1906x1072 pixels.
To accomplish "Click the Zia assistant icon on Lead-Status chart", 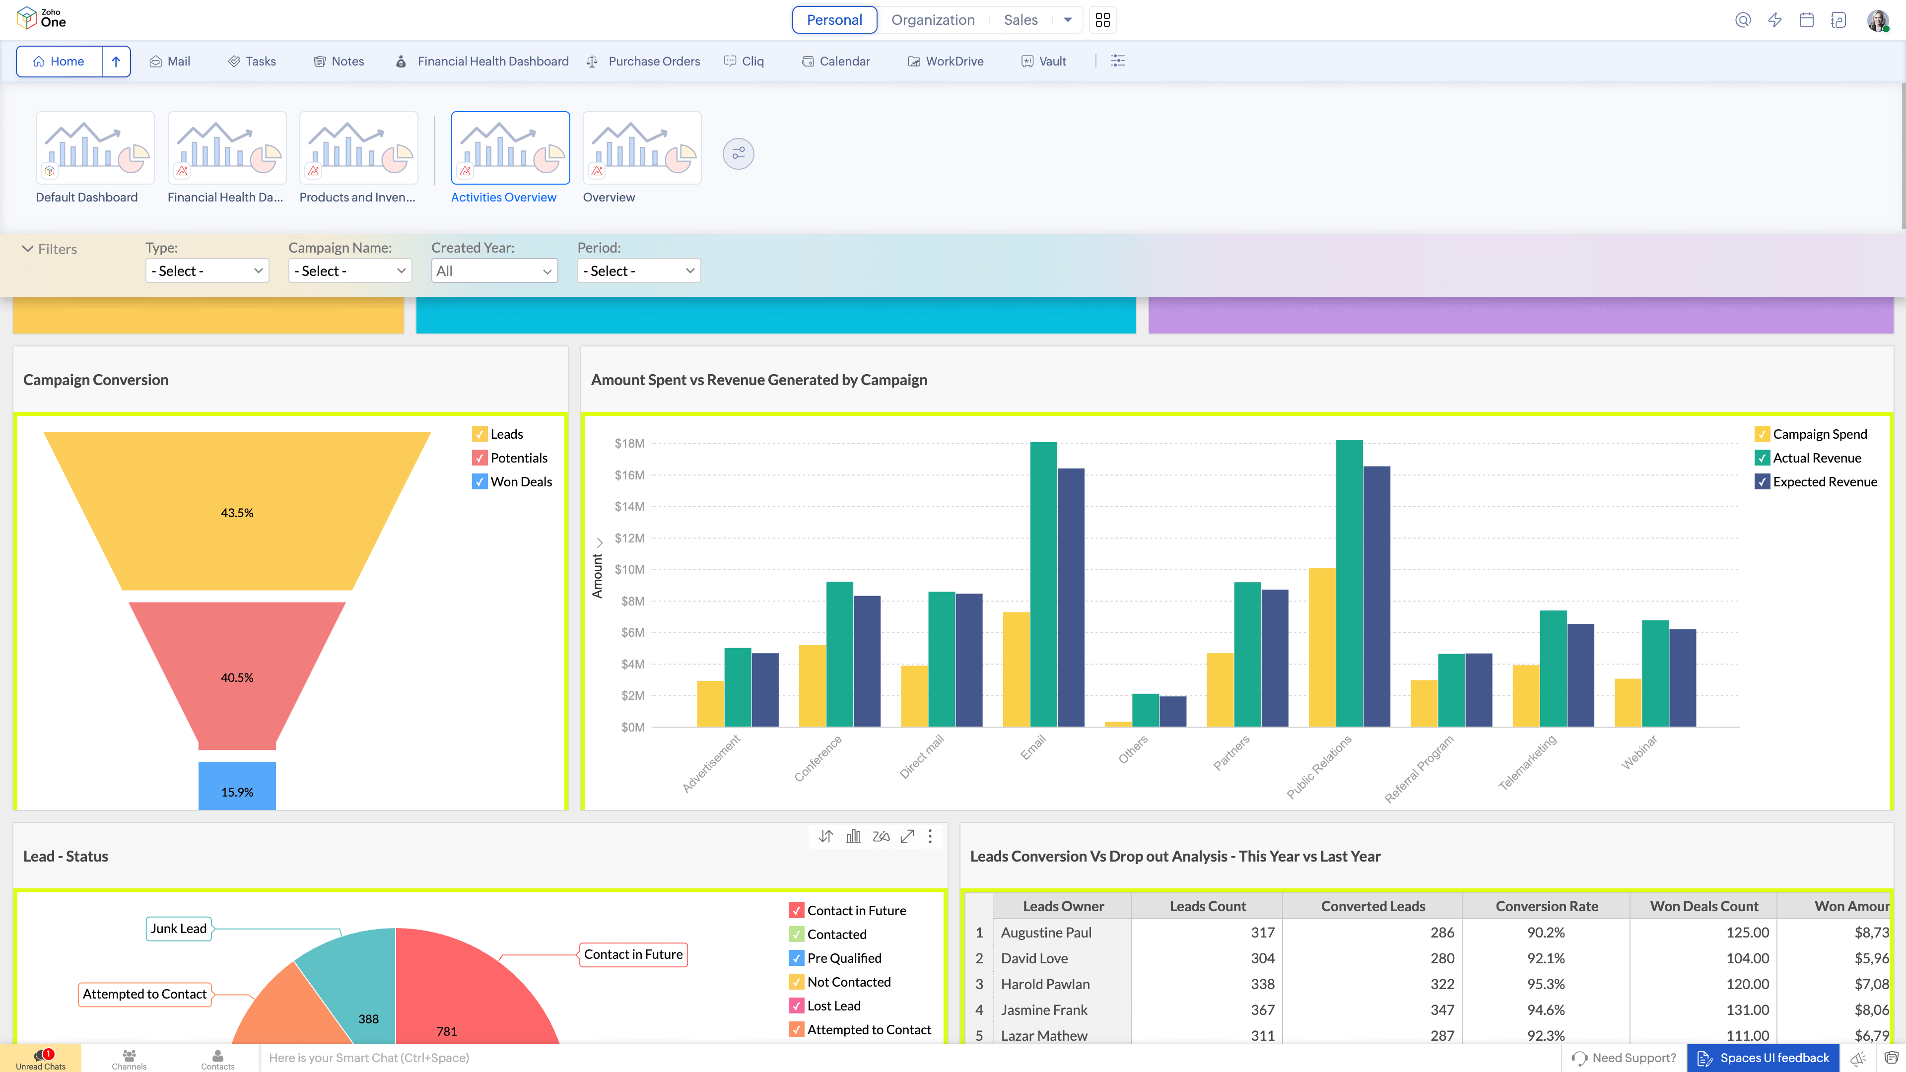I will tap(881, 836).
